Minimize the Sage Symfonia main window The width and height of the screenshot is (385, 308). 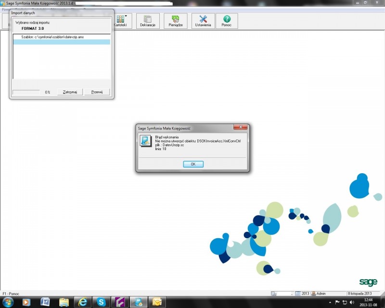pyautogui.click(x=358, y=2)
